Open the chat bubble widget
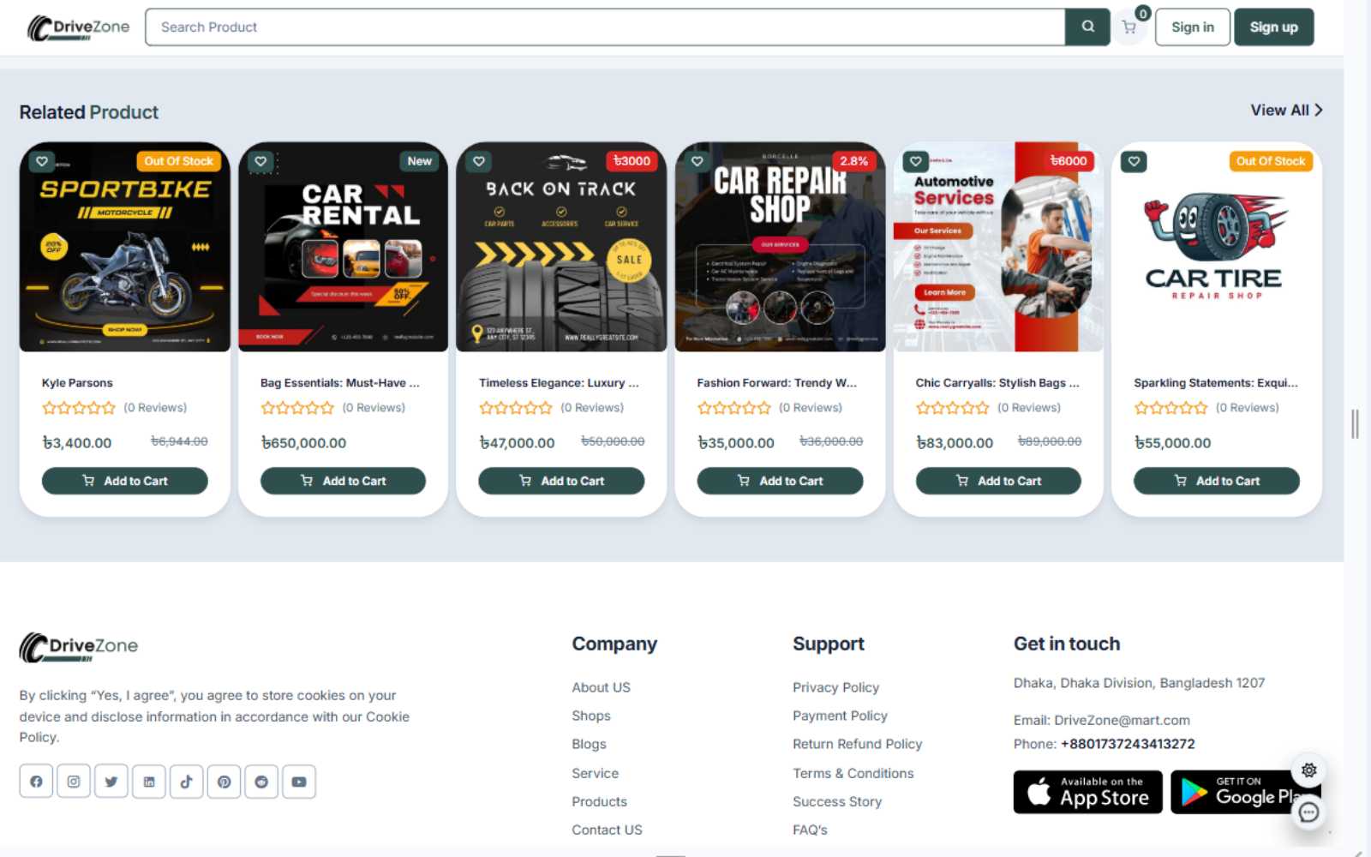This screenshot has height=857, width=1371. click(x=1308, y=812)
